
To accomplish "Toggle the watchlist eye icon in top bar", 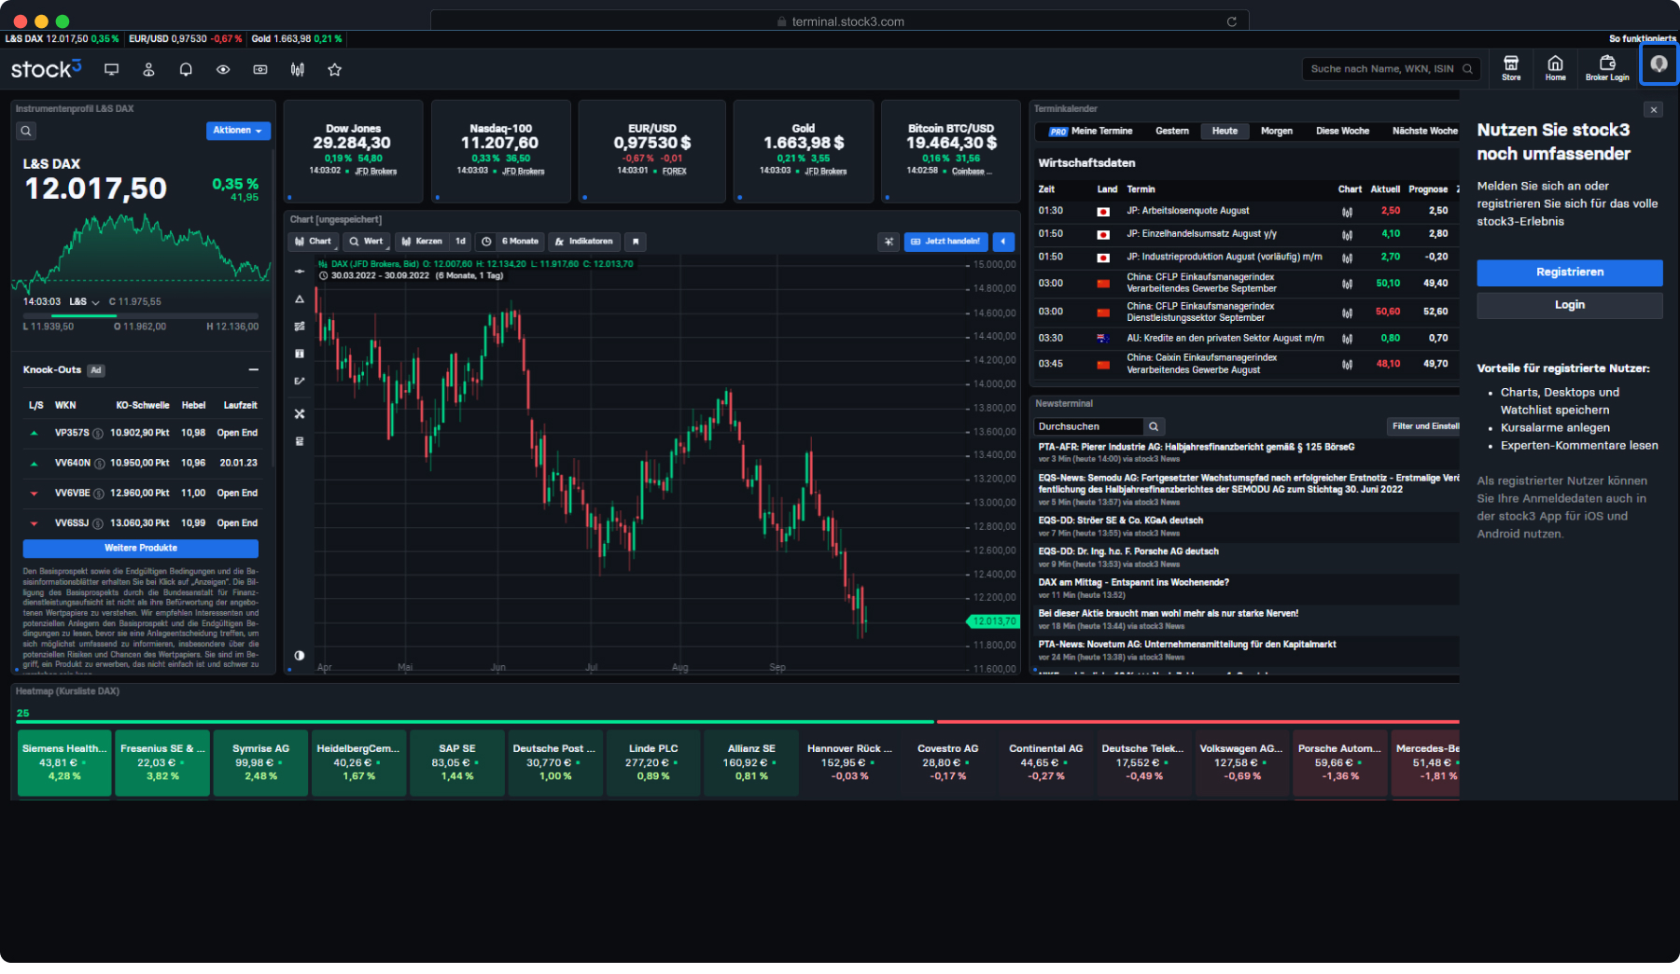I will click(223, 70).
